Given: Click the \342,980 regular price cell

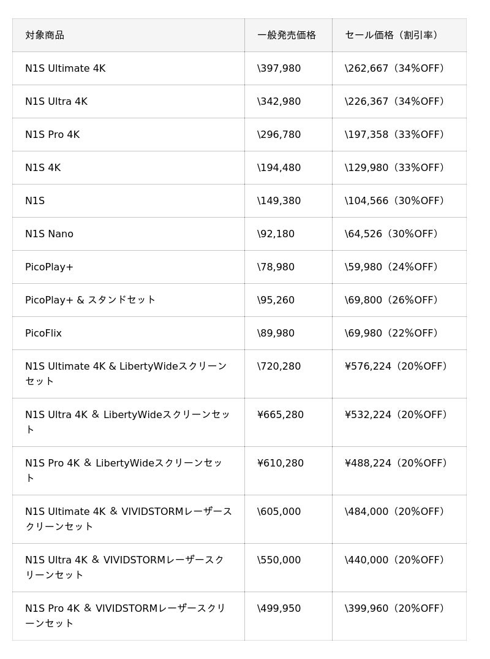Looking at the screenshot, I should pos(279,102).
